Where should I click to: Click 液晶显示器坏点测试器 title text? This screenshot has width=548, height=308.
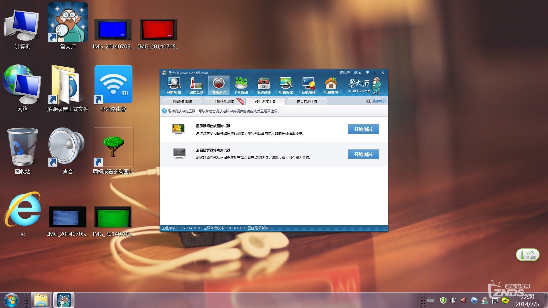[x=213, y=150]
